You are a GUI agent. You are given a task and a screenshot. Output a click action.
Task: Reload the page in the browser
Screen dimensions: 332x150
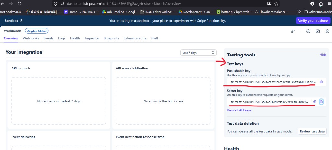pyautogui.click(x=19, y=3)
